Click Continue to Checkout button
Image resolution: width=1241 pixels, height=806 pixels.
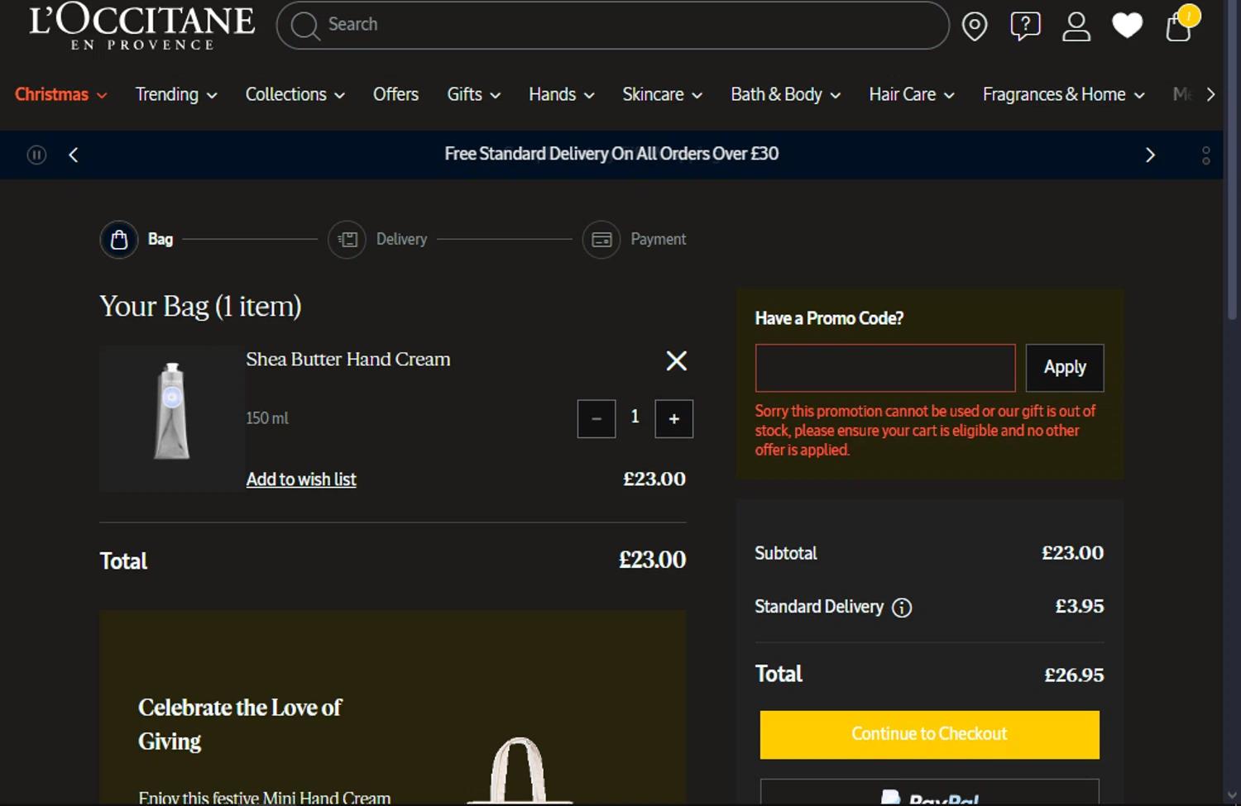pyautogui.click(x=929, y=735)
